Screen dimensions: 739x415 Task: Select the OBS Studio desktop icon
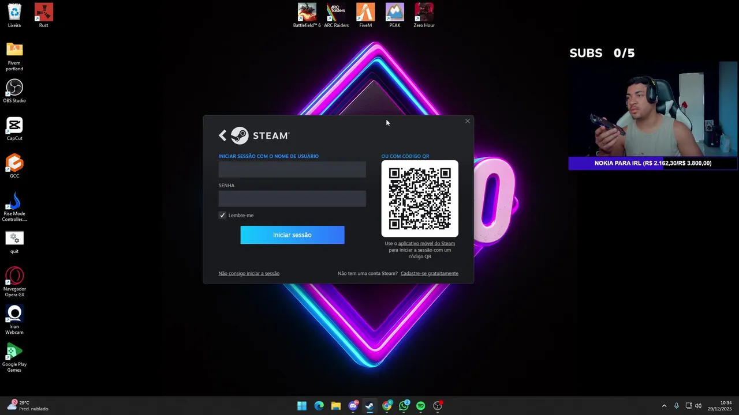tap(14, 91)
